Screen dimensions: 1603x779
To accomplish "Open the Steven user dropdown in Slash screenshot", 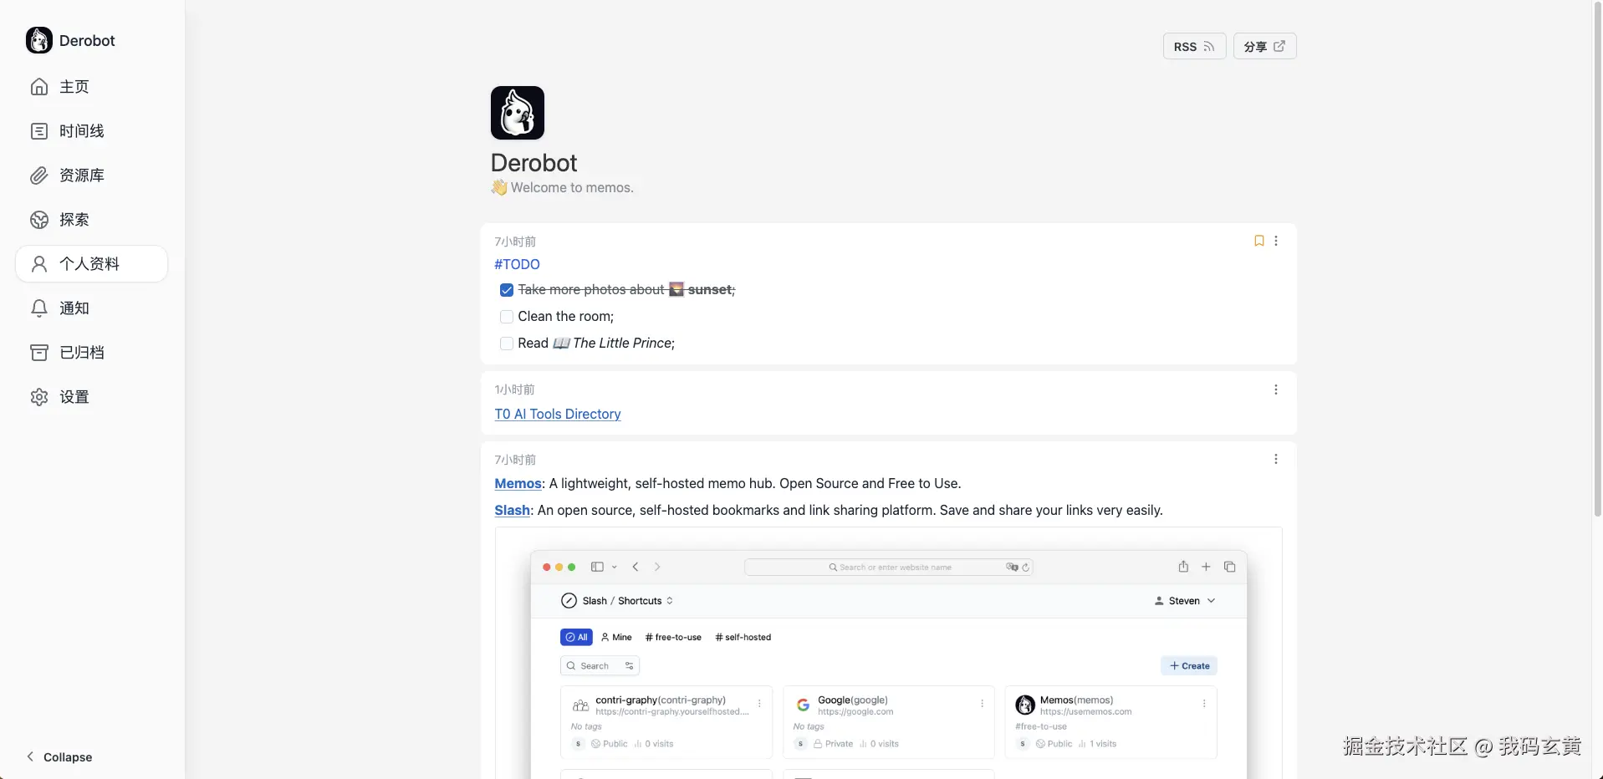I will (1185, 601).
